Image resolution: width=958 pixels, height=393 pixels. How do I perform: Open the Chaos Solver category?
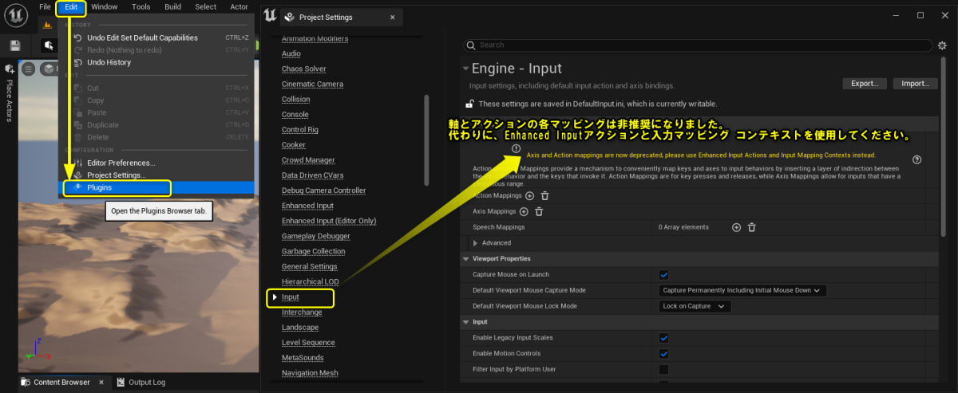(x=303, y=69)
